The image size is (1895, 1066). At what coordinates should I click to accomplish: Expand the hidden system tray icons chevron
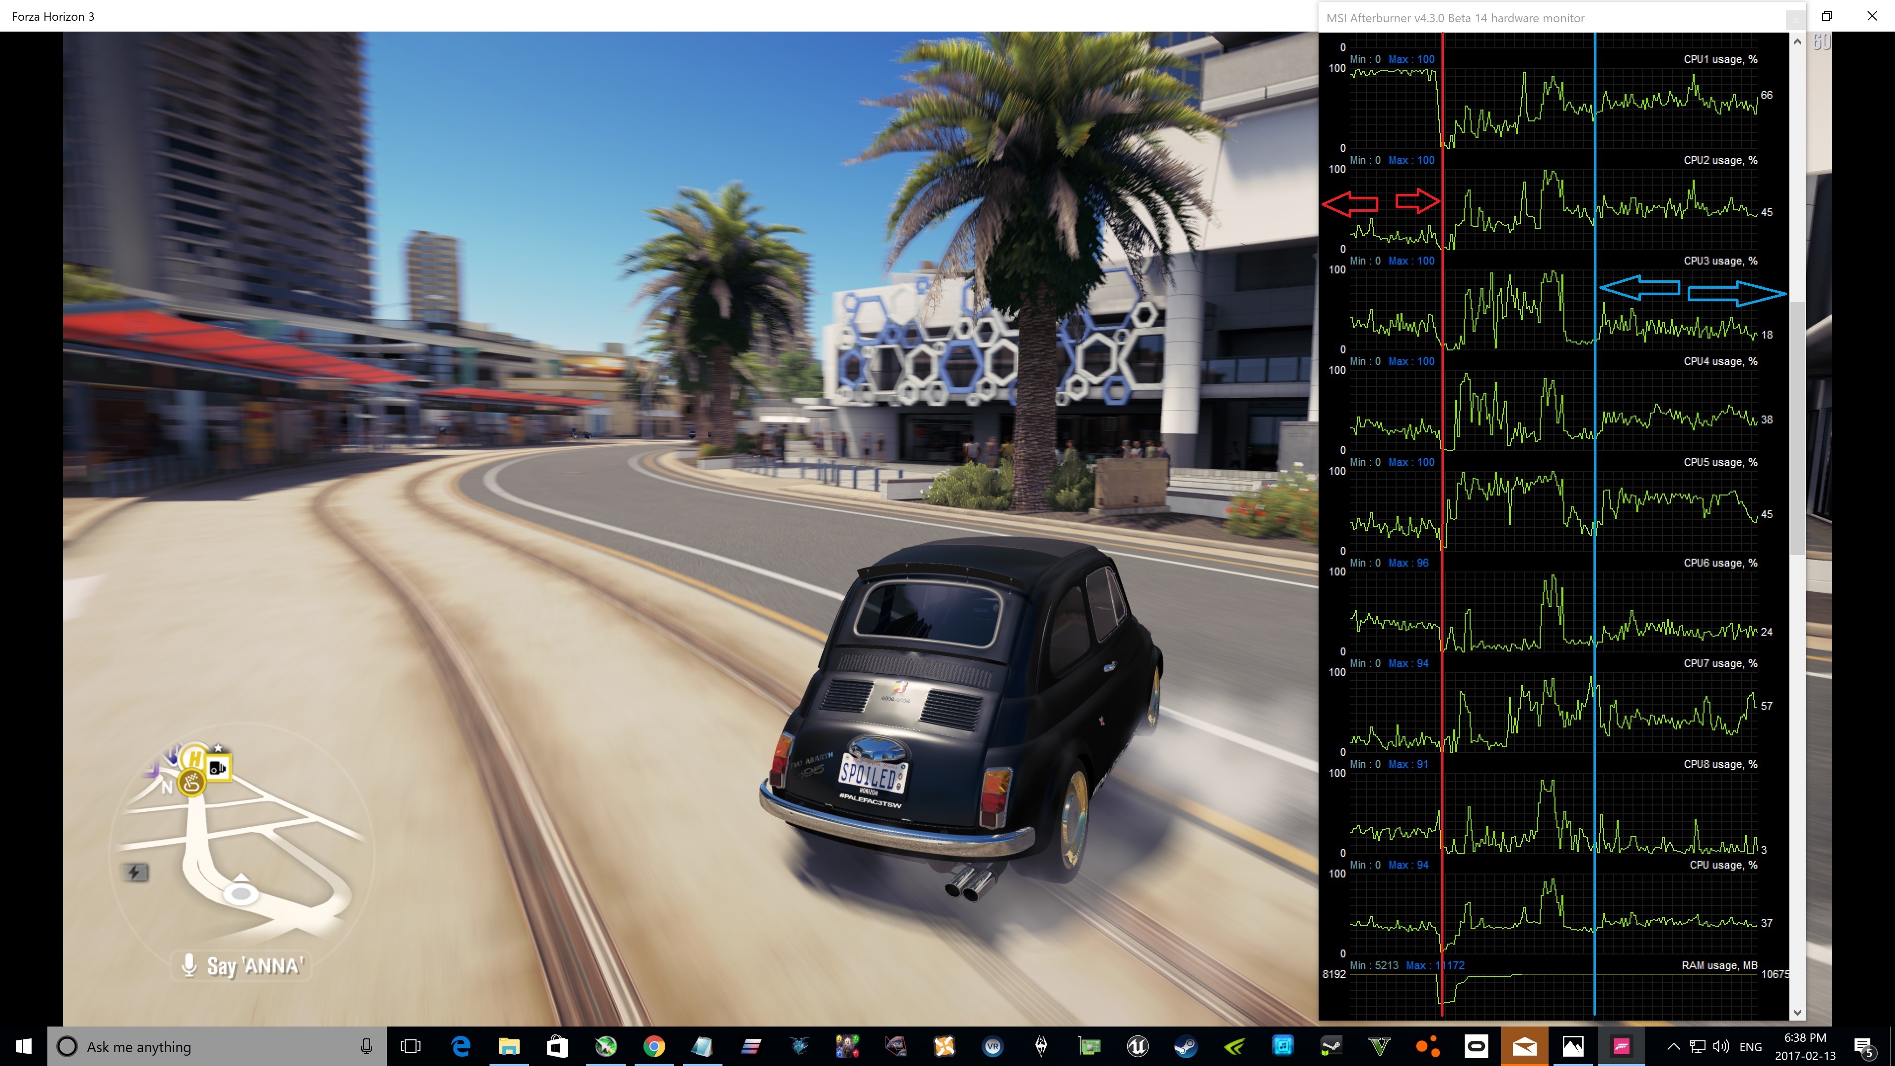point(1673,1046)
